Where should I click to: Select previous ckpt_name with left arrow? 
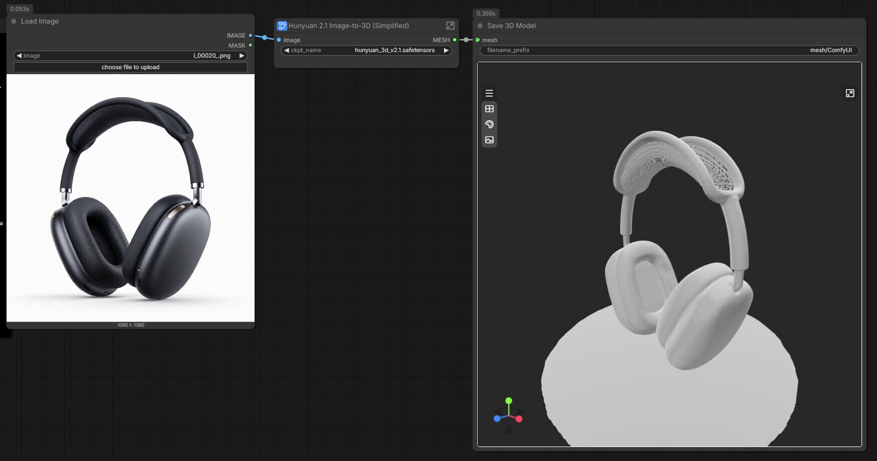286,50
